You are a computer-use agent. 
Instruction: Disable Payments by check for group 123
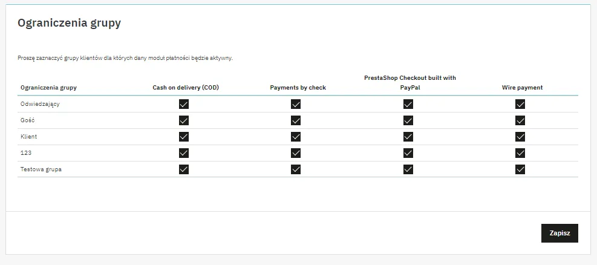[x=296, y=153]
